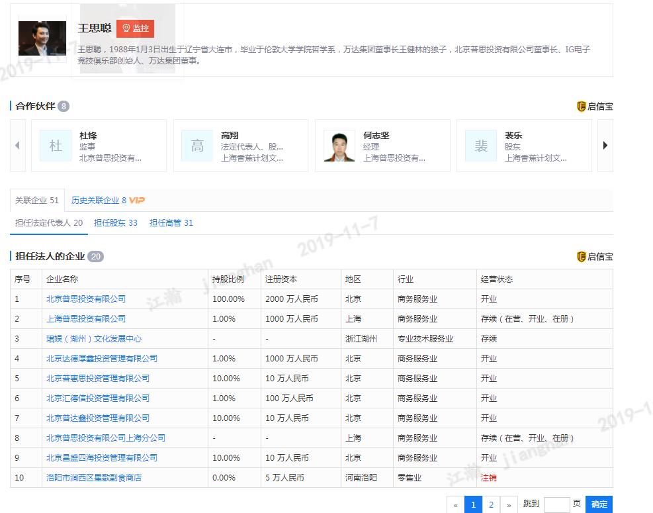Click 启信宝 logo beside 担任法人的企业 heading
This screenshot has height=513, width=653.
coord(595,257)
